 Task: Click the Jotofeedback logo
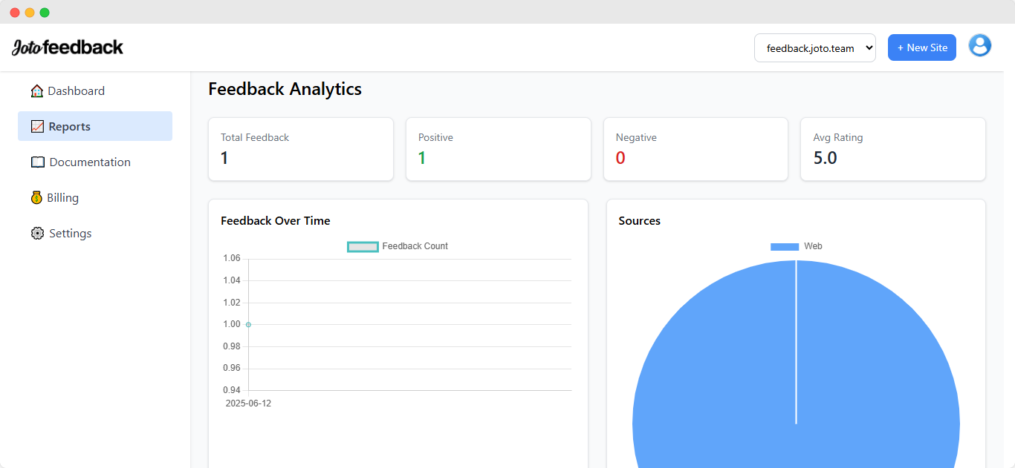coord(68,47)
